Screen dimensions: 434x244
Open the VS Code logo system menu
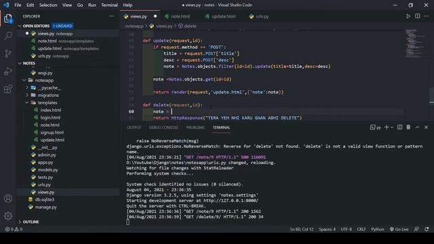6,5
